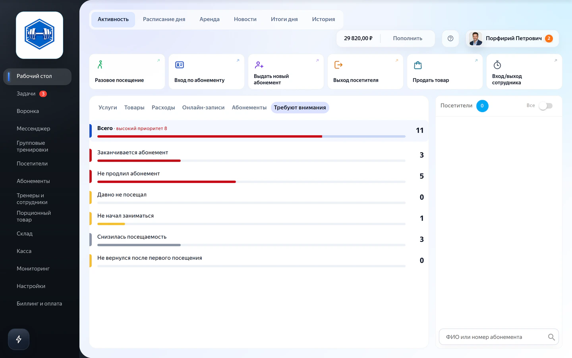Click the Разовое посещение walking person icon
This screenshot has height=358, width=572.
[100, 64]
